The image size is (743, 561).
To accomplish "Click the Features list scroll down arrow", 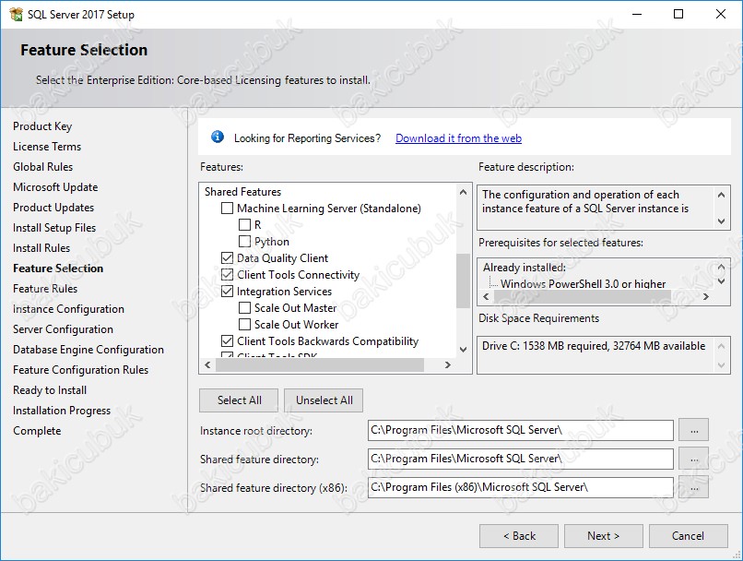I will 464,350.
